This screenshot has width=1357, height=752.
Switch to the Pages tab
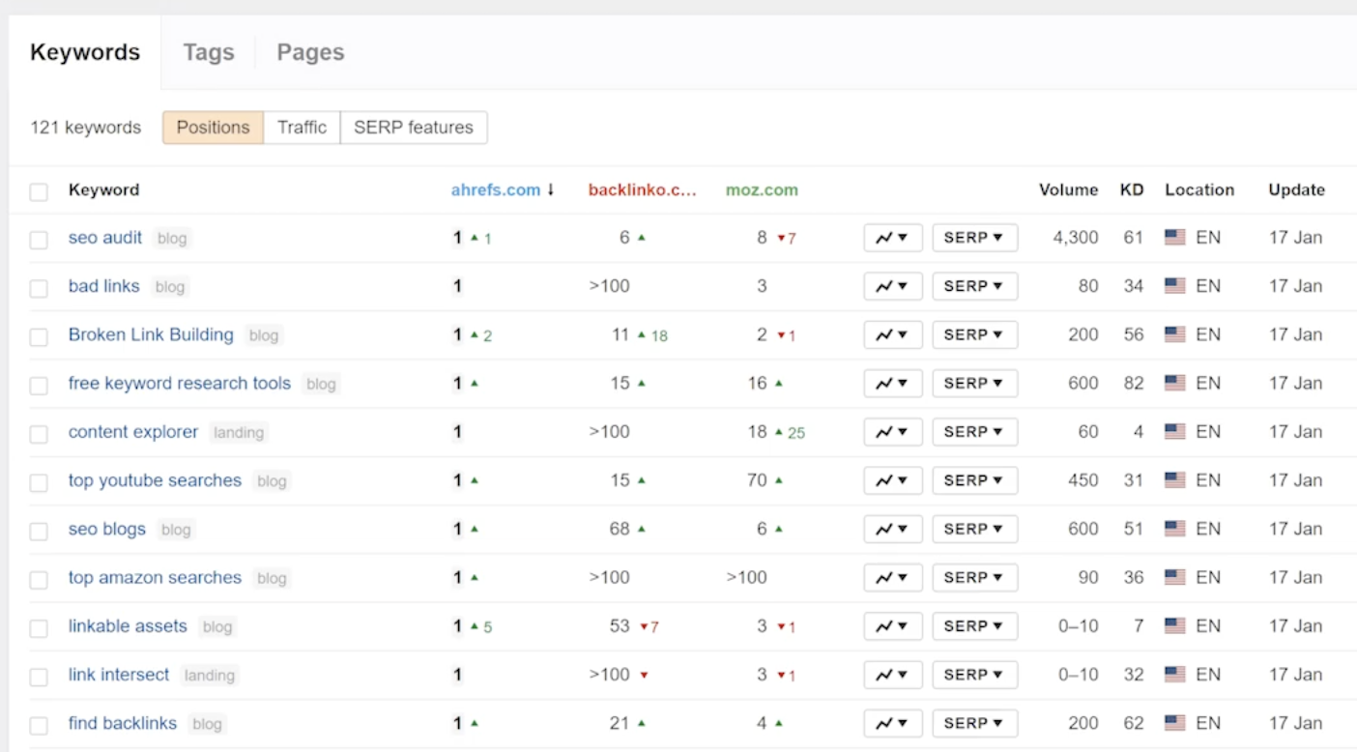tap(310, 52)
